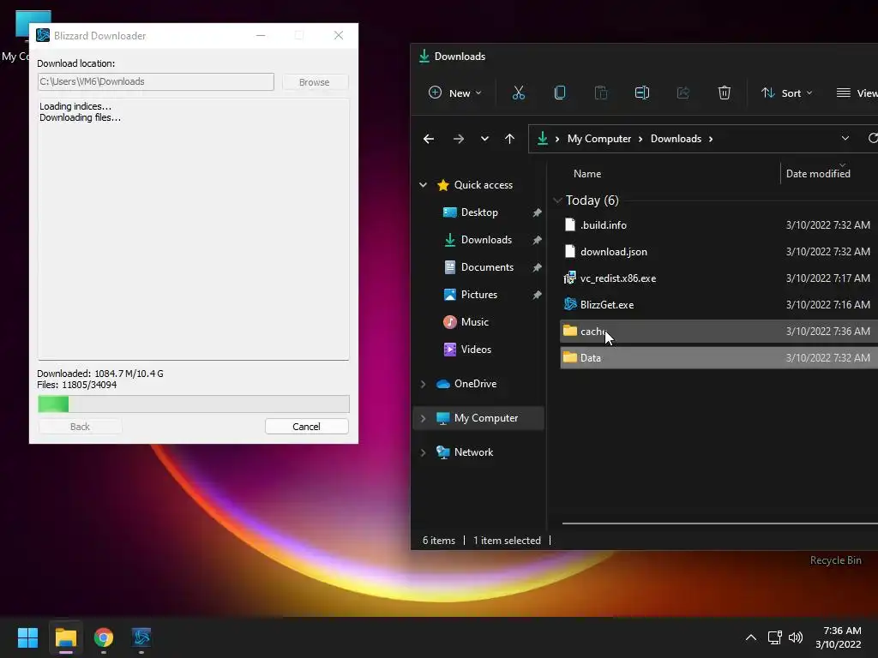Screen dimensions: 878x658
Task: Click the Copy icon in Explorer toolbar
Action: [x=559, y=93]
